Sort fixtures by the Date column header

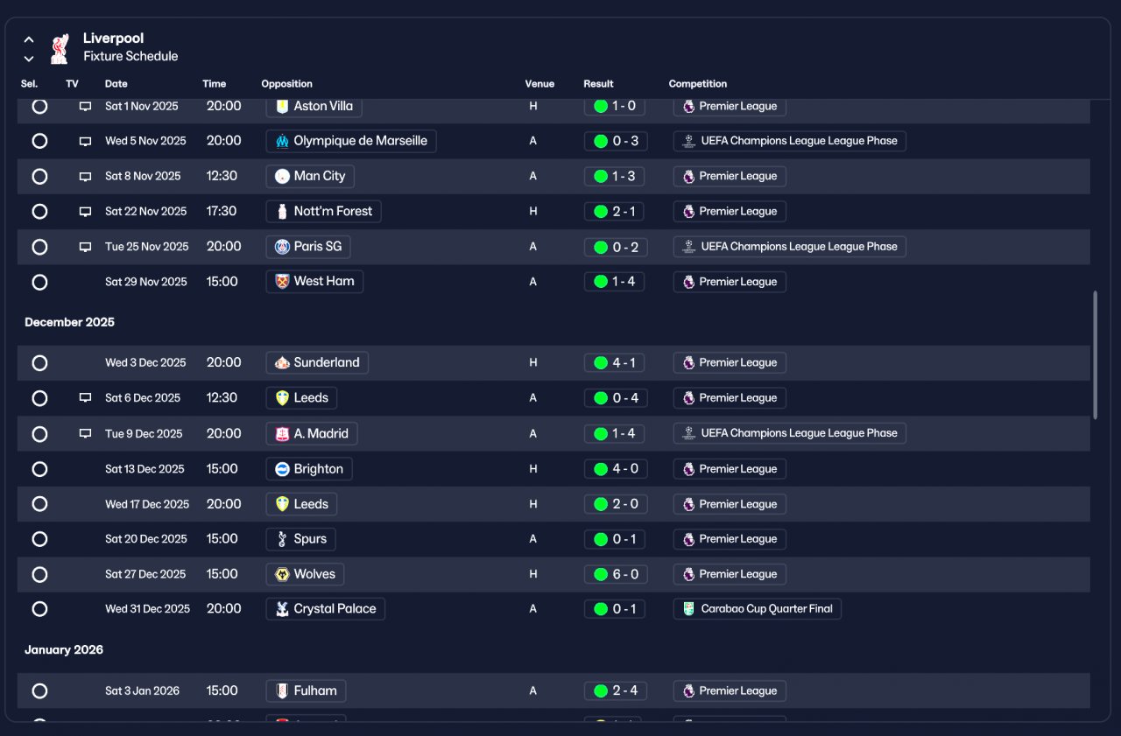[x=116, y=84]
